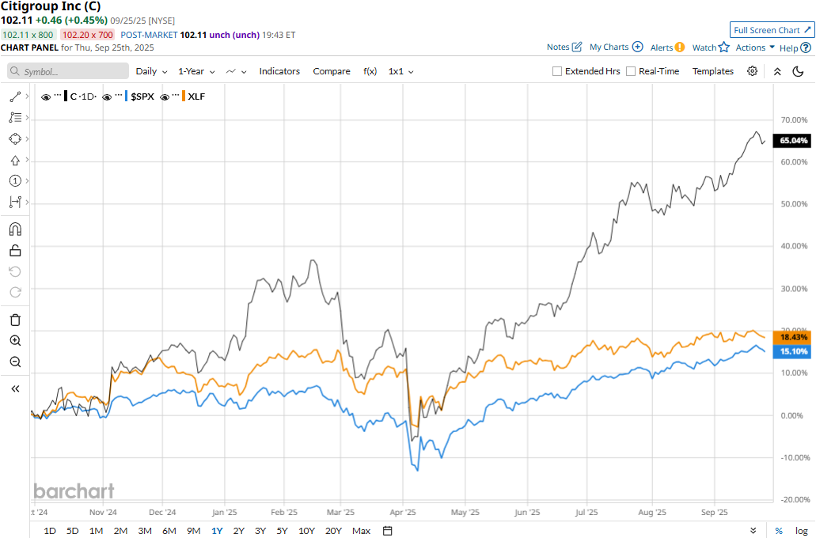Image resolution: width=816 pixels, height=538 pixels.
Task: Click the Notes edit icon
Action: [577, 47]
